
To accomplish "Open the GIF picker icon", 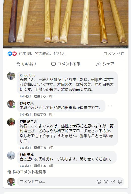I will point(113,182).
